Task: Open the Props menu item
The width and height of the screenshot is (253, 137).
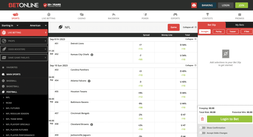Action: (24, 41)
